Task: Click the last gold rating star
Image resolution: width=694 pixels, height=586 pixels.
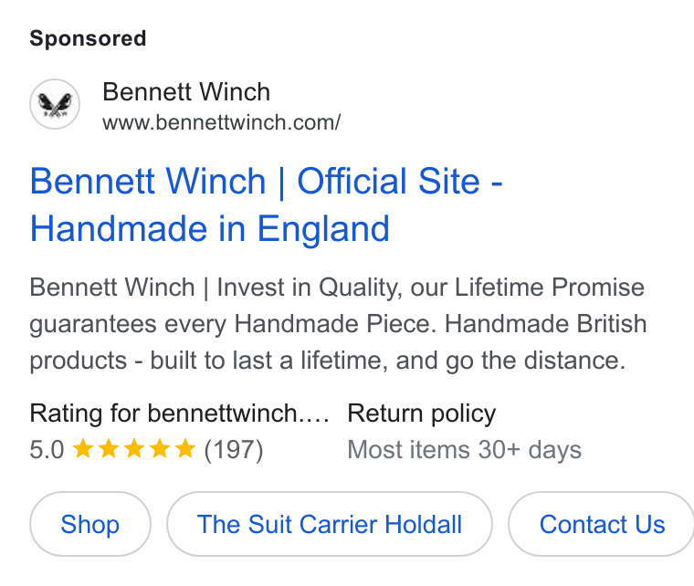Action: pyautogui.click(x=185, y=449)
